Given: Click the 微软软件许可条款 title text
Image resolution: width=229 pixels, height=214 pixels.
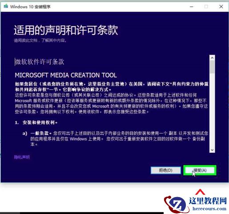Looking at the screenshot, I should point(40,62).
